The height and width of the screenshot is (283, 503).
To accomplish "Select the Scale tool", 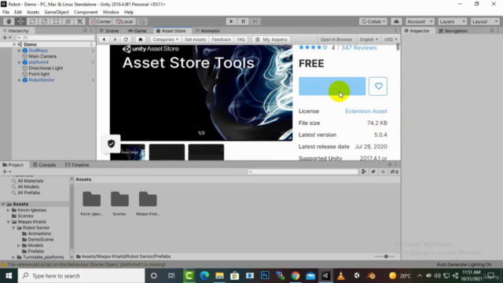I will coord(44,21).
